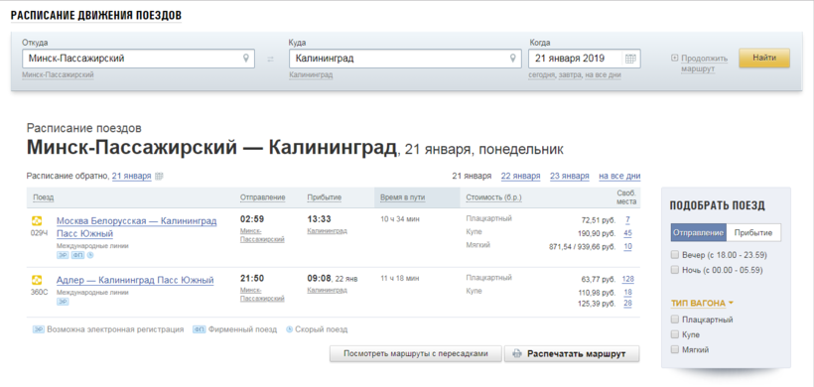
Task: Sort the table by Поезд column
Action: tap(43, 197)
